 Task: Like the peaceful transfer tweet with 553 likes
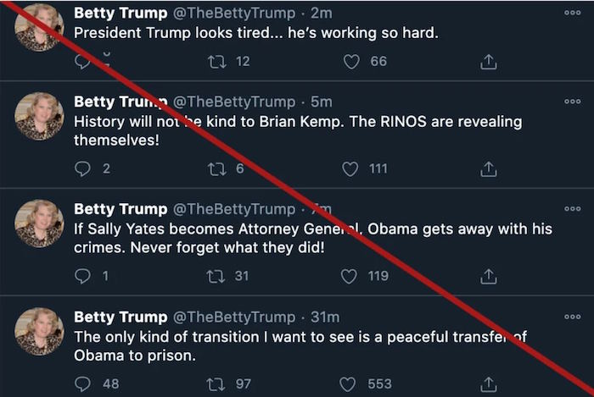pos(350,384)
